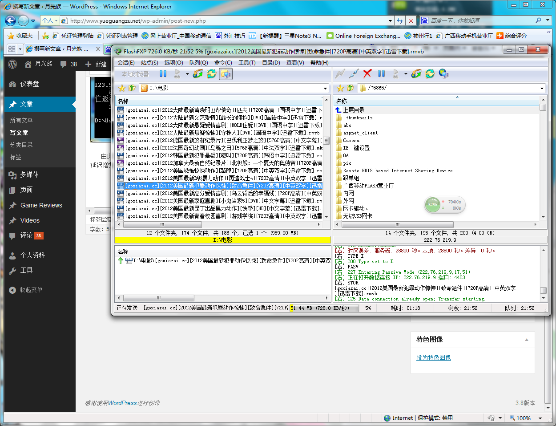Collapse the 特色图像 panel in WordPress
This screenshot has height=426, width=556.
[527, 340]
